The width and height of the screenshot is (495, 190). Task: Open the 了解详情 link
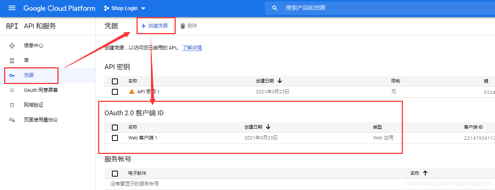tap(192, 48)
